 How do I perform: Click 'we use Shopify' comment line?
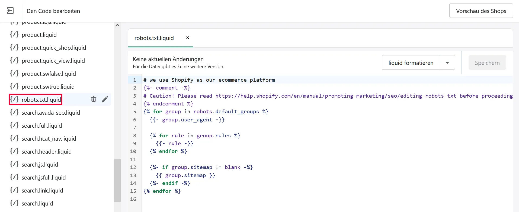(x=209, y=80)
